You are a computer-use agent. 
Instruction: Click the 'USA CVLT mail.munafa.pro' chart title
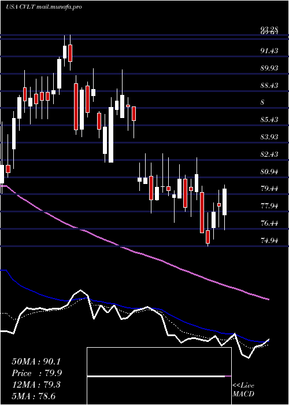(44, 7)
